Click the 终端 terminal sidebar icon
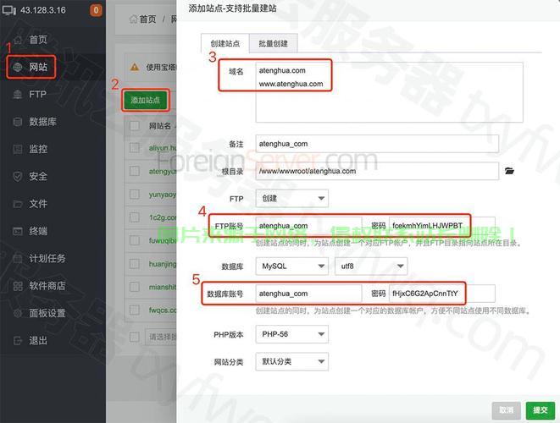 [18, 231]
